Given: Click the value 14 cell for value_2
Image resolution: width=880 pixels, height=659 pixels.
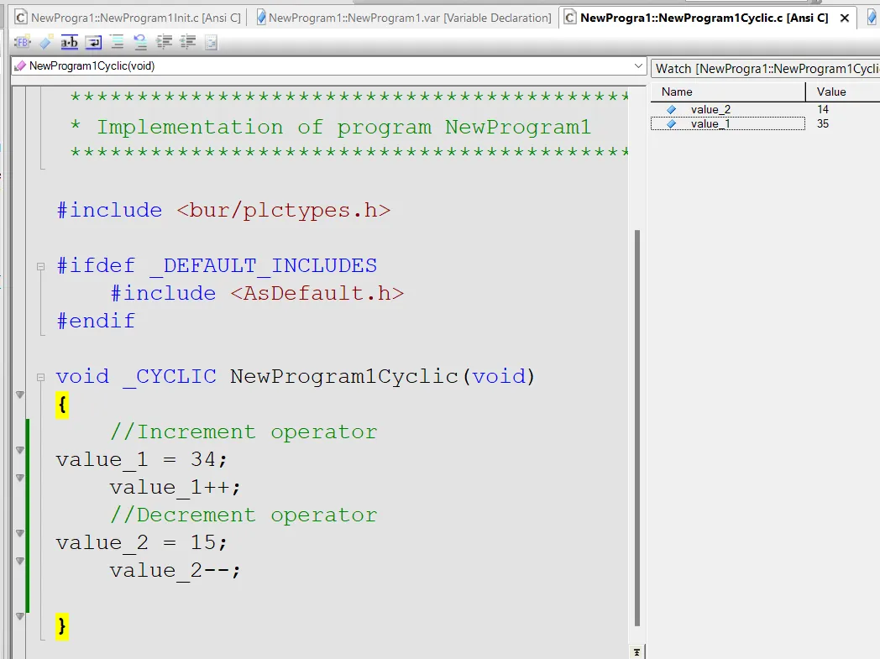Looking at the screenshot, I should point(823,109).
